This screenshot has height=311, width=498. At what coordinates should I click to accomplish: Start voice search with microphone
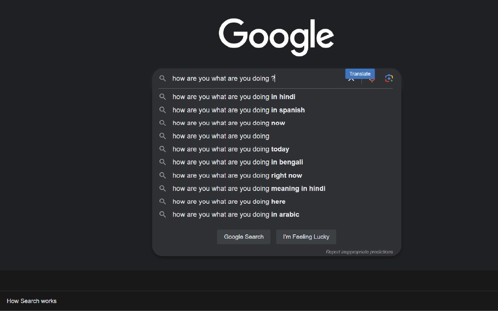(x=372, y=80)
